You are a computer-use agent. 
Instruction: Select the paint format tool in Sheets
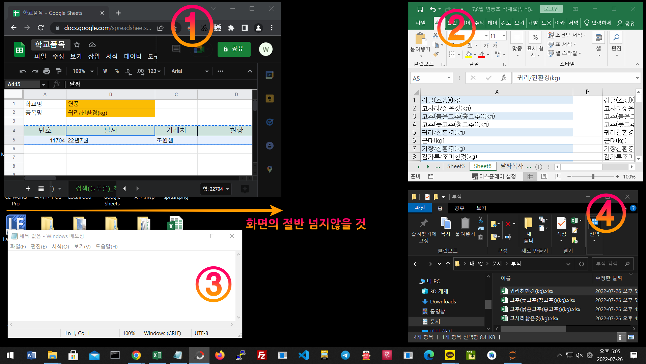click(x=58, y=71)
